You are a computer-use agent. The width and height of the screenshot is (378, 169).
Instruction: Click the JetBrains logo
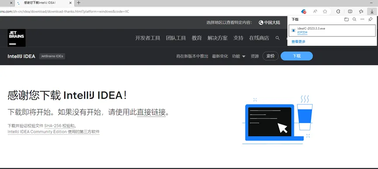click(17, 38)
